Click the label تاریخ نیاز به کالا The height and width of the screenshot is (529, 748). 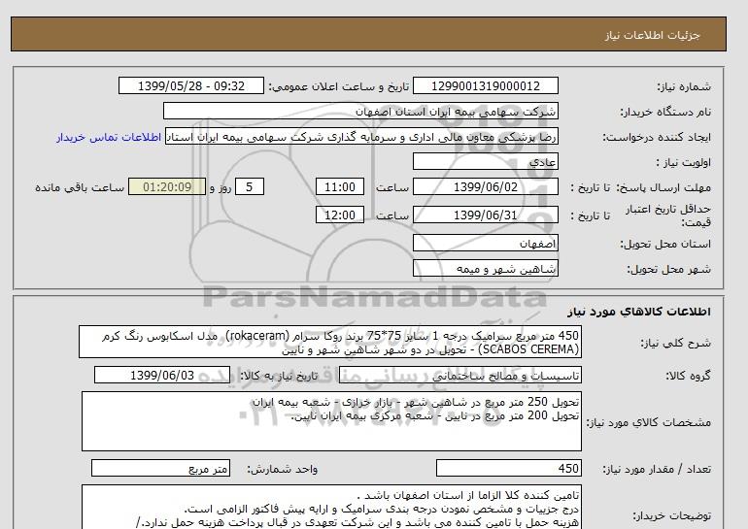(x=279, y=376)
